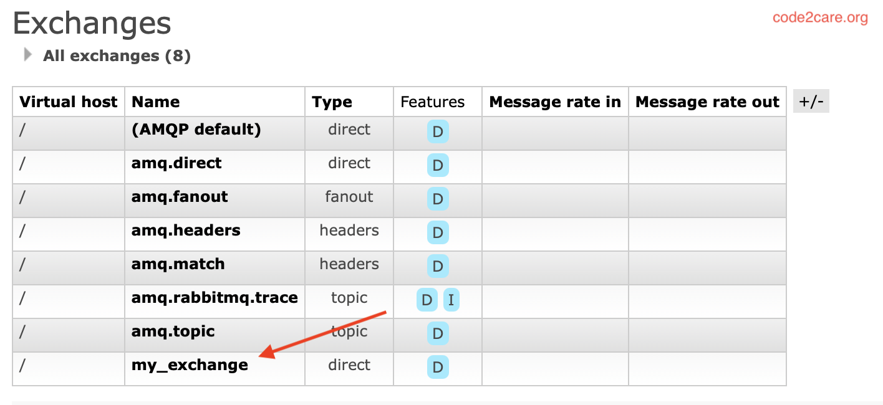Click the D badge next to amq.match
Viewport: 883px width, 405px height.
437,266
